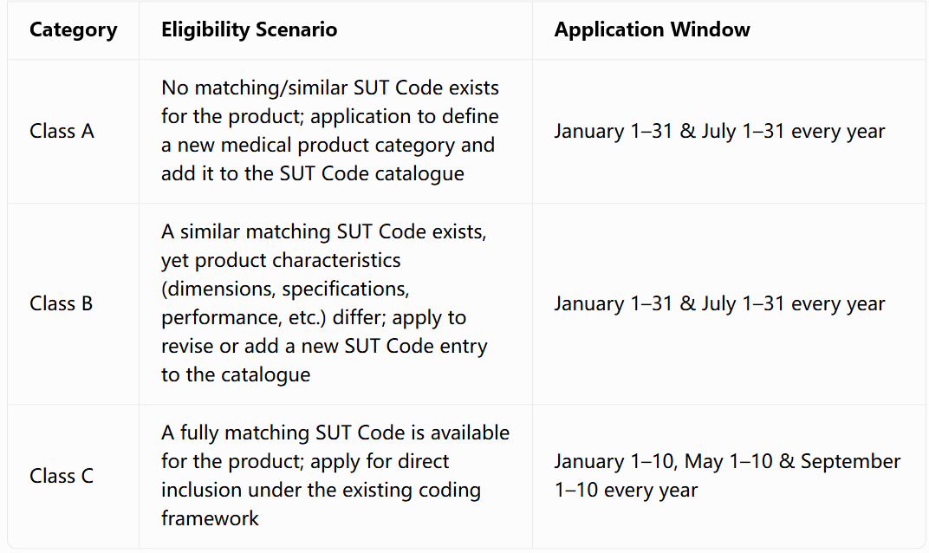929x553 pixels.
Task: Click the word 'framework' in Class C row
Action: pyautogui.click(x=210, y=518)
